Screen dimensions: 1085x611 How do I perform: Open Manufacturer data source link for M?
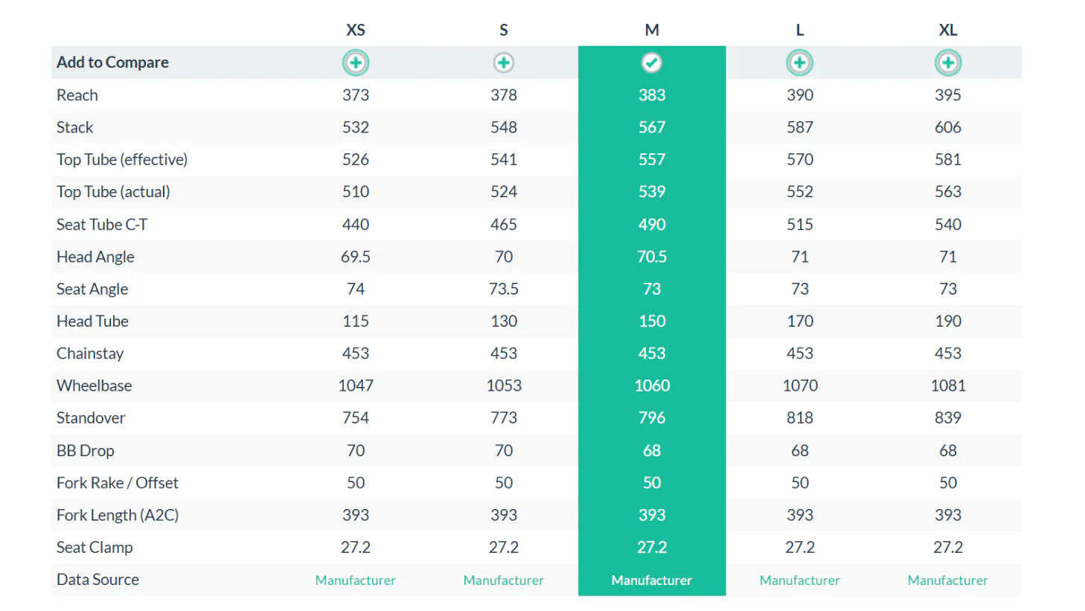tap(652, 580)
